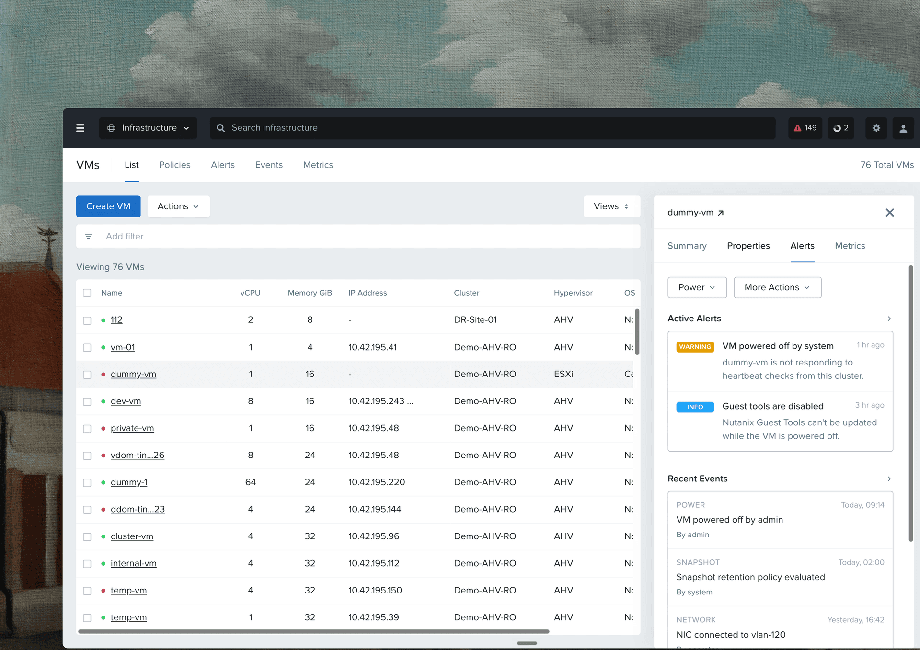Click the WARNING badge on the alert

[695, 347]
